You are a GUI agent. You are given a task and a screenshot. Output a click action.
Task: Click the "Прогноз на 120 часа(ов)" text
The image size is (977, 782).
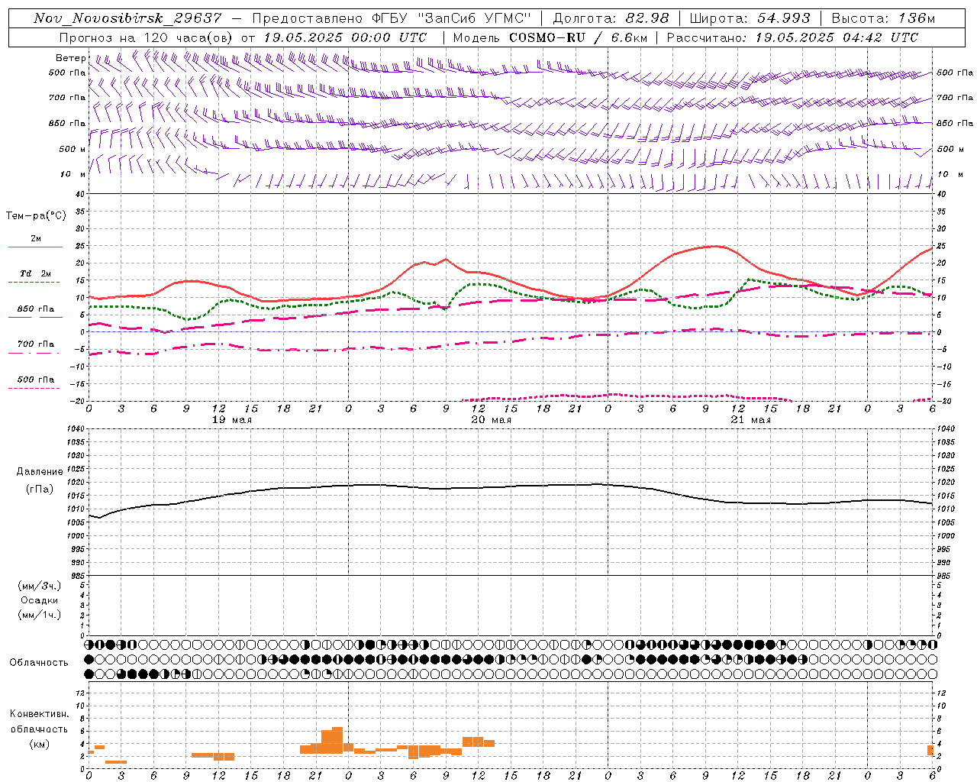coord(147,37)
